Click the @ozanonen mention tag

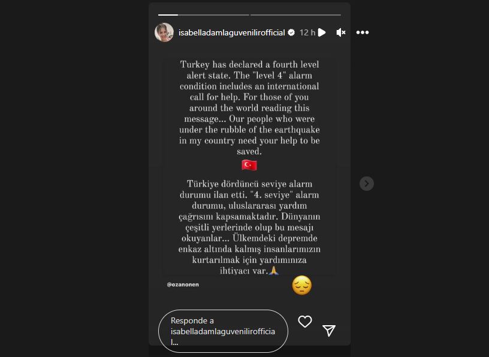coord(183,284)
